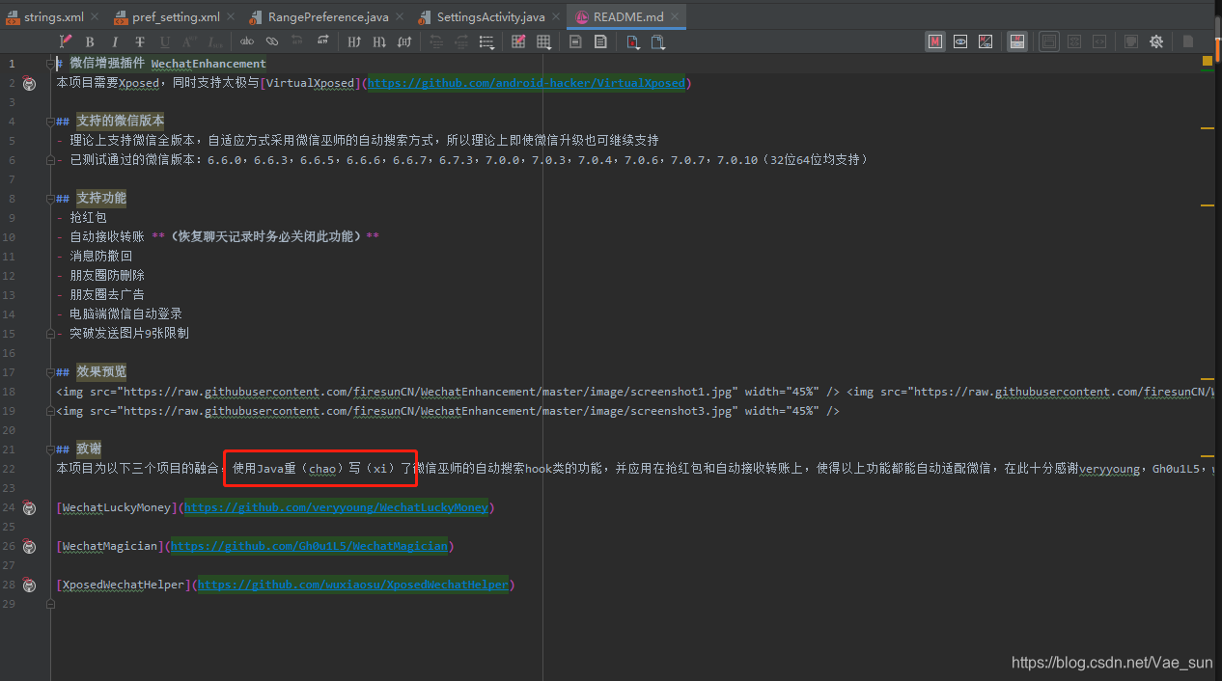Open the VirtualXposed GitHub link
This screenshot has width=1222, height=681.
tap(526, 83)
